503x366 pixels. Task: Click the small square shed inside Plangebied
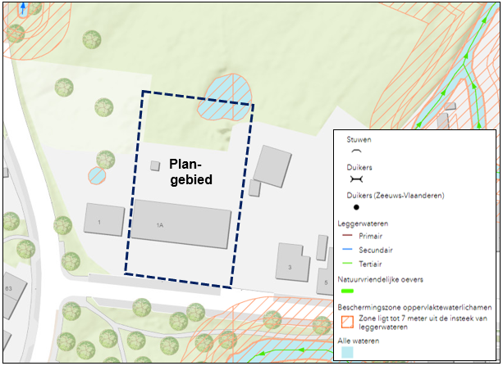tap(155, 166)
